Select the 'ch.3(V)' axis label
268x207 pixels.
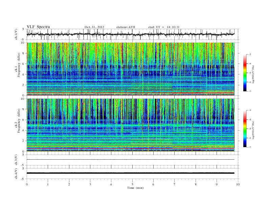coord(16,160)
